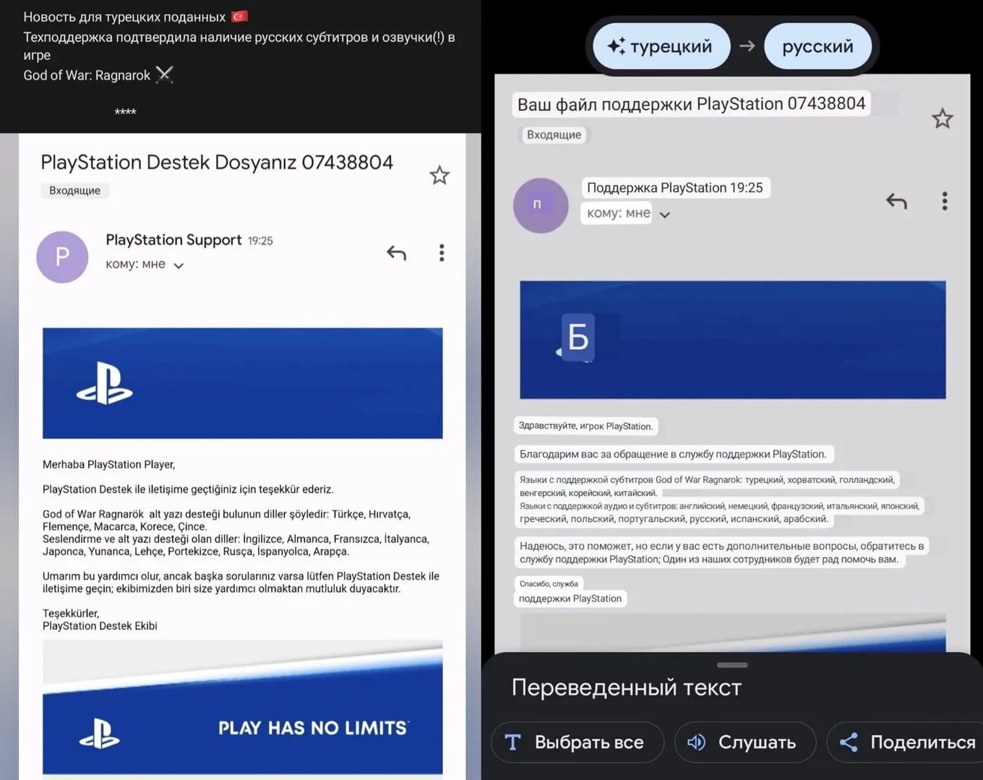Image resolution: width=983 pixels, height=780 pixels.
Task: Reply to PlayStation Support email
Action: click(396, 253)
